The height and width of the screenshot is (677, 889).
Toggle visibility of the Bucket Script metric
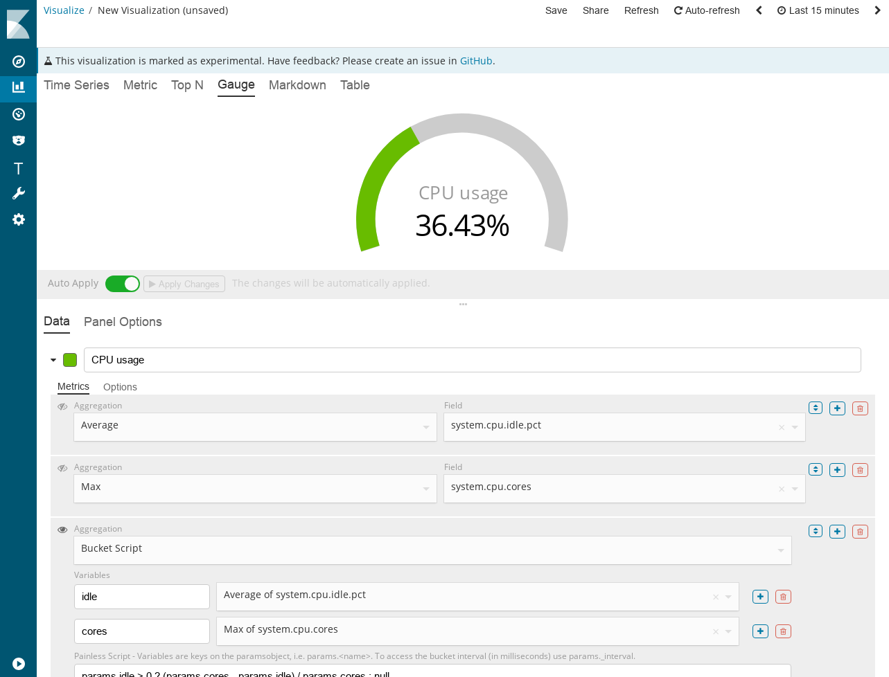point(62,530)
